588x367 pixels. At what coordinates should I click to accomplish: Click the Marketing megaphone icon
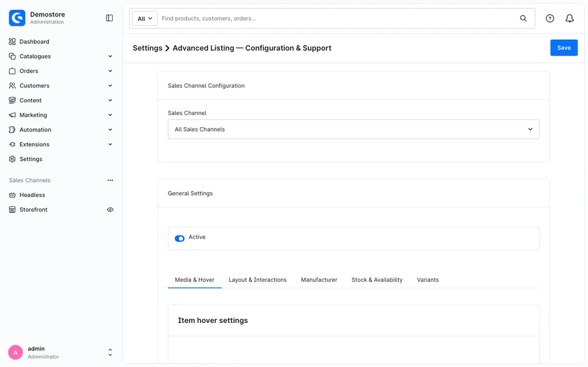pyautogui.click(x=12, y=115)
